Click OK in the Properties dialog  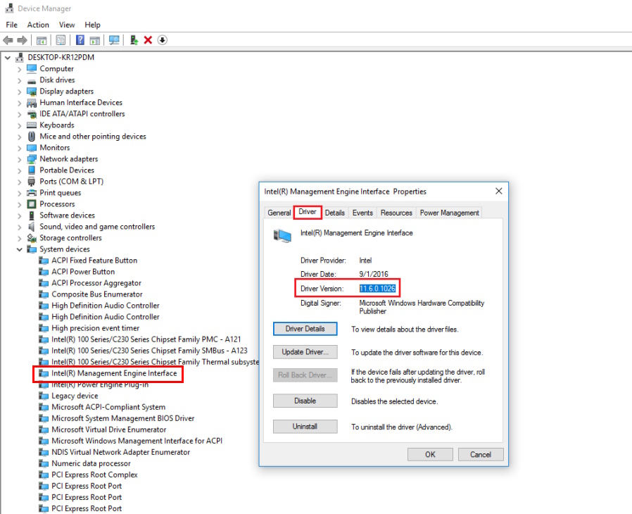pyautogui.click(x=430, y=454)
